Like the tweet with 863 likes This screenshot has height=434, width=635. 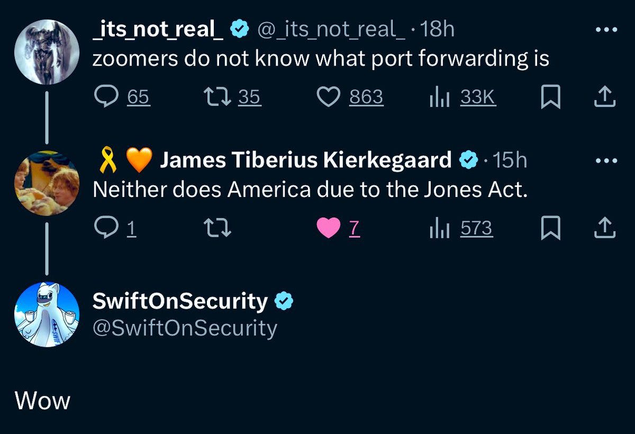point(350,97)
